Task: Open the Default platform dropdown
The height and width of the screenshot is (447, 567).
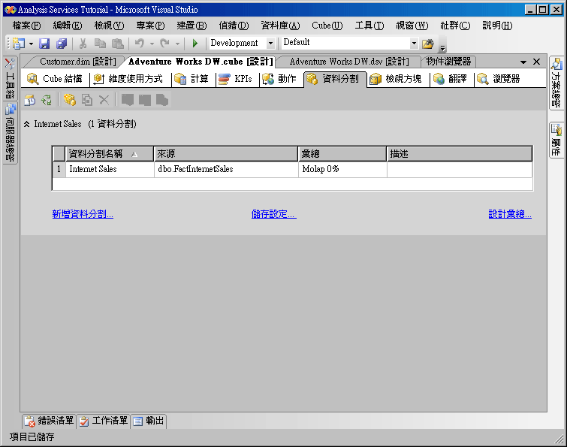Action: click(415, 44)
